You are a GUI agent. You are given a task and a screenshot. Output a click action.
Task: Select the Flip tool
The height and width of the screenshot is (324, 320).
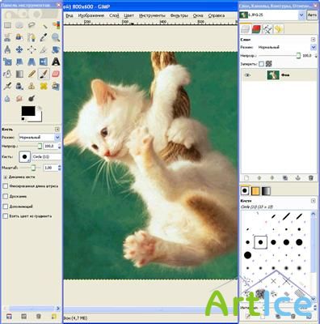pos(44,62)
